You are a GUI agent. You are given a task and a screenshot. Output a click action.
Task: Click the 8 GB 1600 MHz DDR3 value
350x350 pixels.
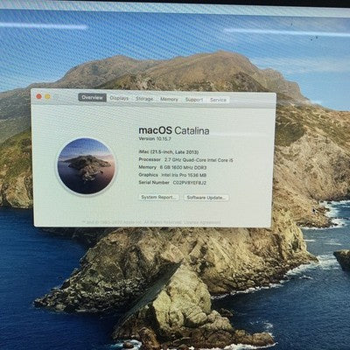tap(183, 167)
